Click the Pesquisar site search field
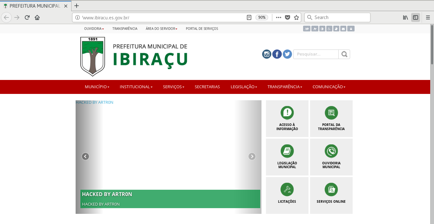Screen dimensions: 434x224 316,54
